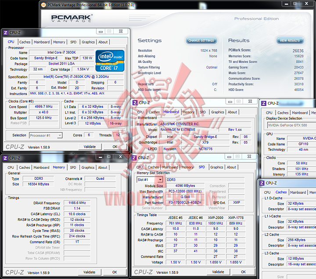
Task: Minimize the CPU-Z Memory window
Action: coord(101,157)
